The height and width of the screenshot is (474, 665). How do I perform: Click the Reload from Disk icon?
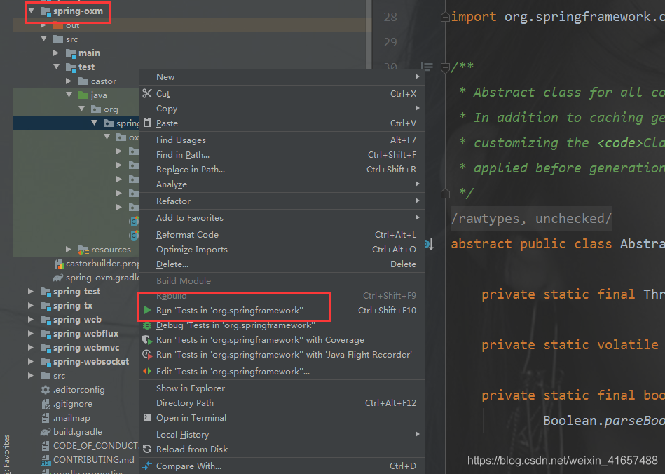tap(147, 449)
